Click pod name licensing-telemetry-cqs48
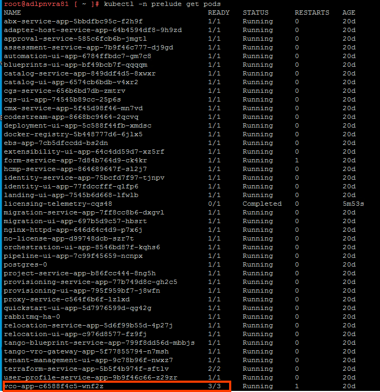Viewport: 380px width, 392px height. [58, 204]
